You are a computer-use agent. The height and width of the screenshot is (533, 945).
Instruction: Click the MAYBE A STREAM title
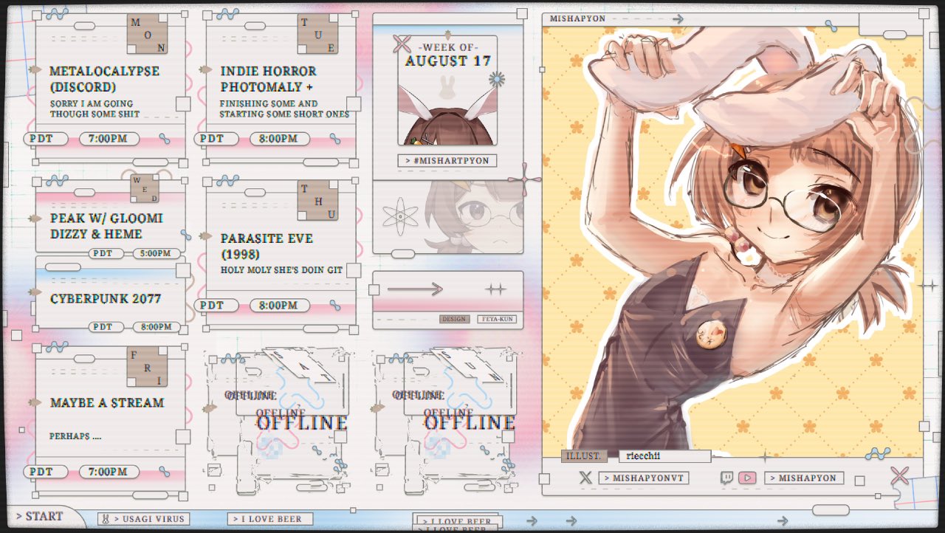107,403
